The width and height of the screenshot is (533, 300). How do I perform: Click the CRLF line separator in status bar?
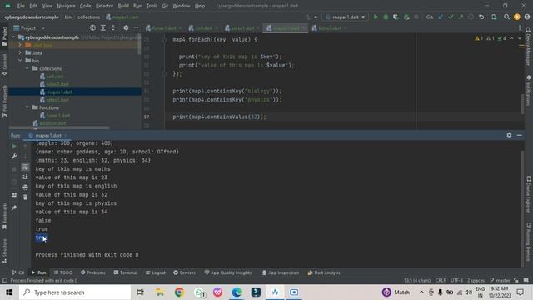(x=441, y=280)
